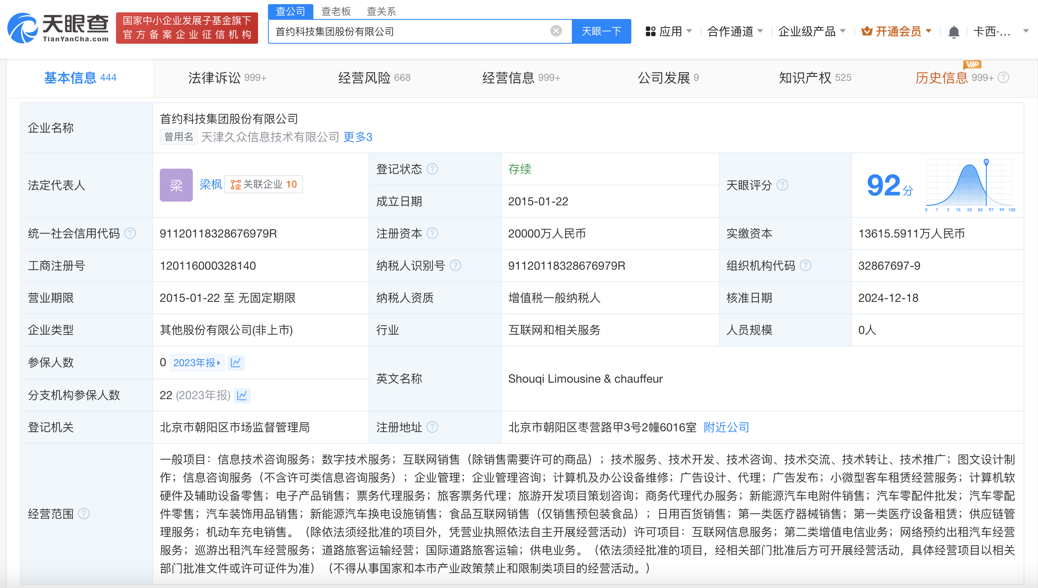Click help icon beside 天眼评分
This screenshot has width=1038, height=588.
tap(782, 185)
